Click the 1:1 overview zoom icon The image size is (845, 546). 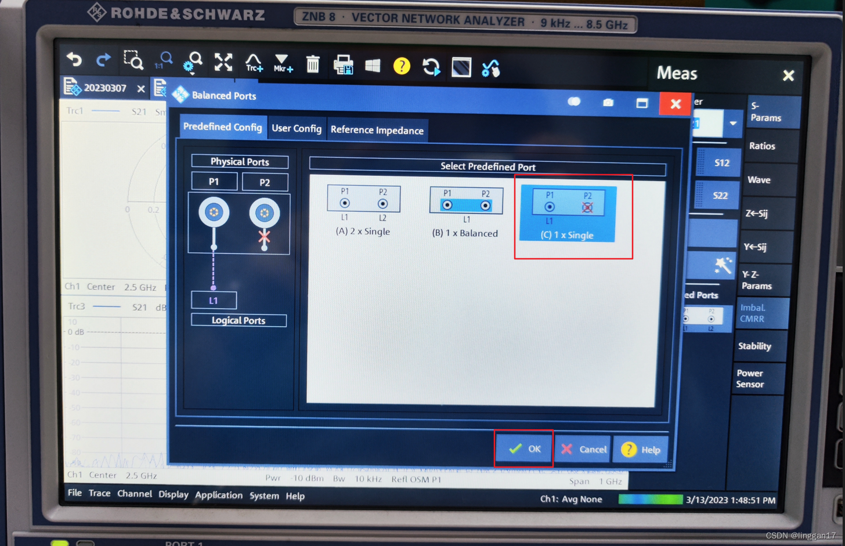point(164,60)
